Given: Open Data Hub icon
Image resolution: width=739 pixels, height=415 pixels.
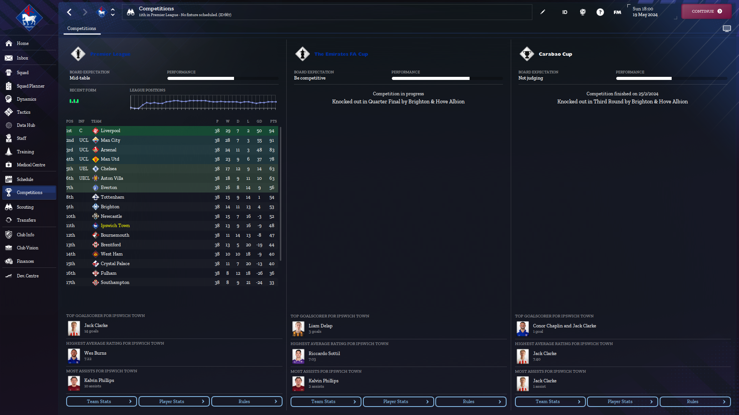Looking at the screenshot, I should [x=9, y=125].
